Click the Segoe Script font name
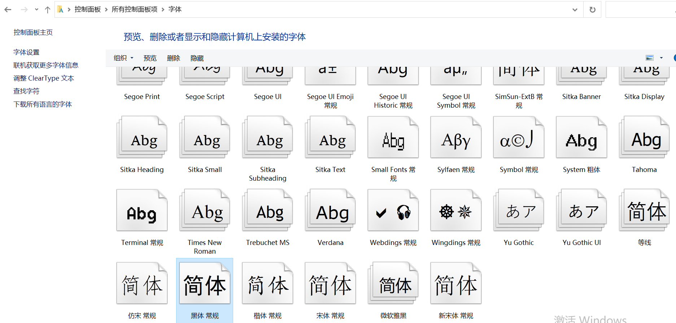Image resolution: width=676 pixels, height=323 pixels. pyautogui.click(x=205, y=96)
